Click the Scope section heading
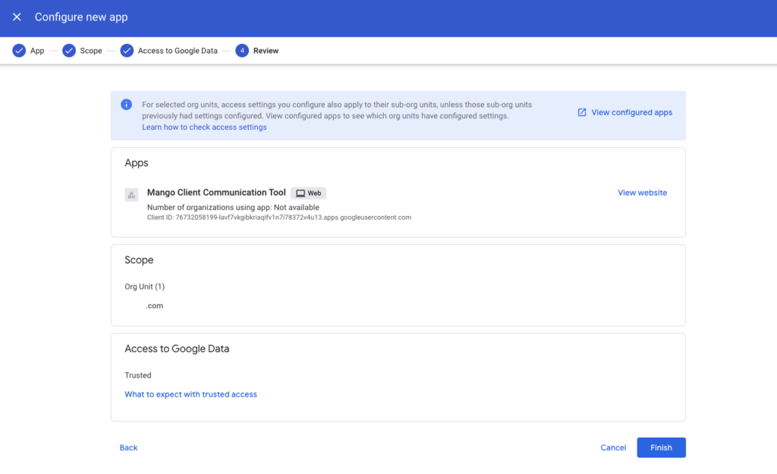The width and height of the screenshot is (777, 474). (139, 260)
